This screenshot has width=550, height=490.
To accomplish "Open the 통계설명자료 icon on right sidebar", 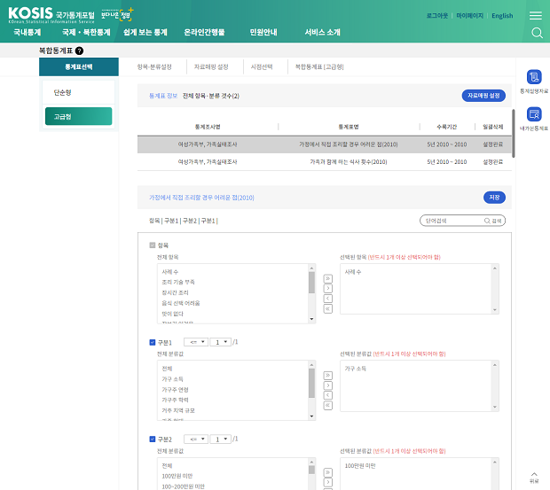I will 534,77.
